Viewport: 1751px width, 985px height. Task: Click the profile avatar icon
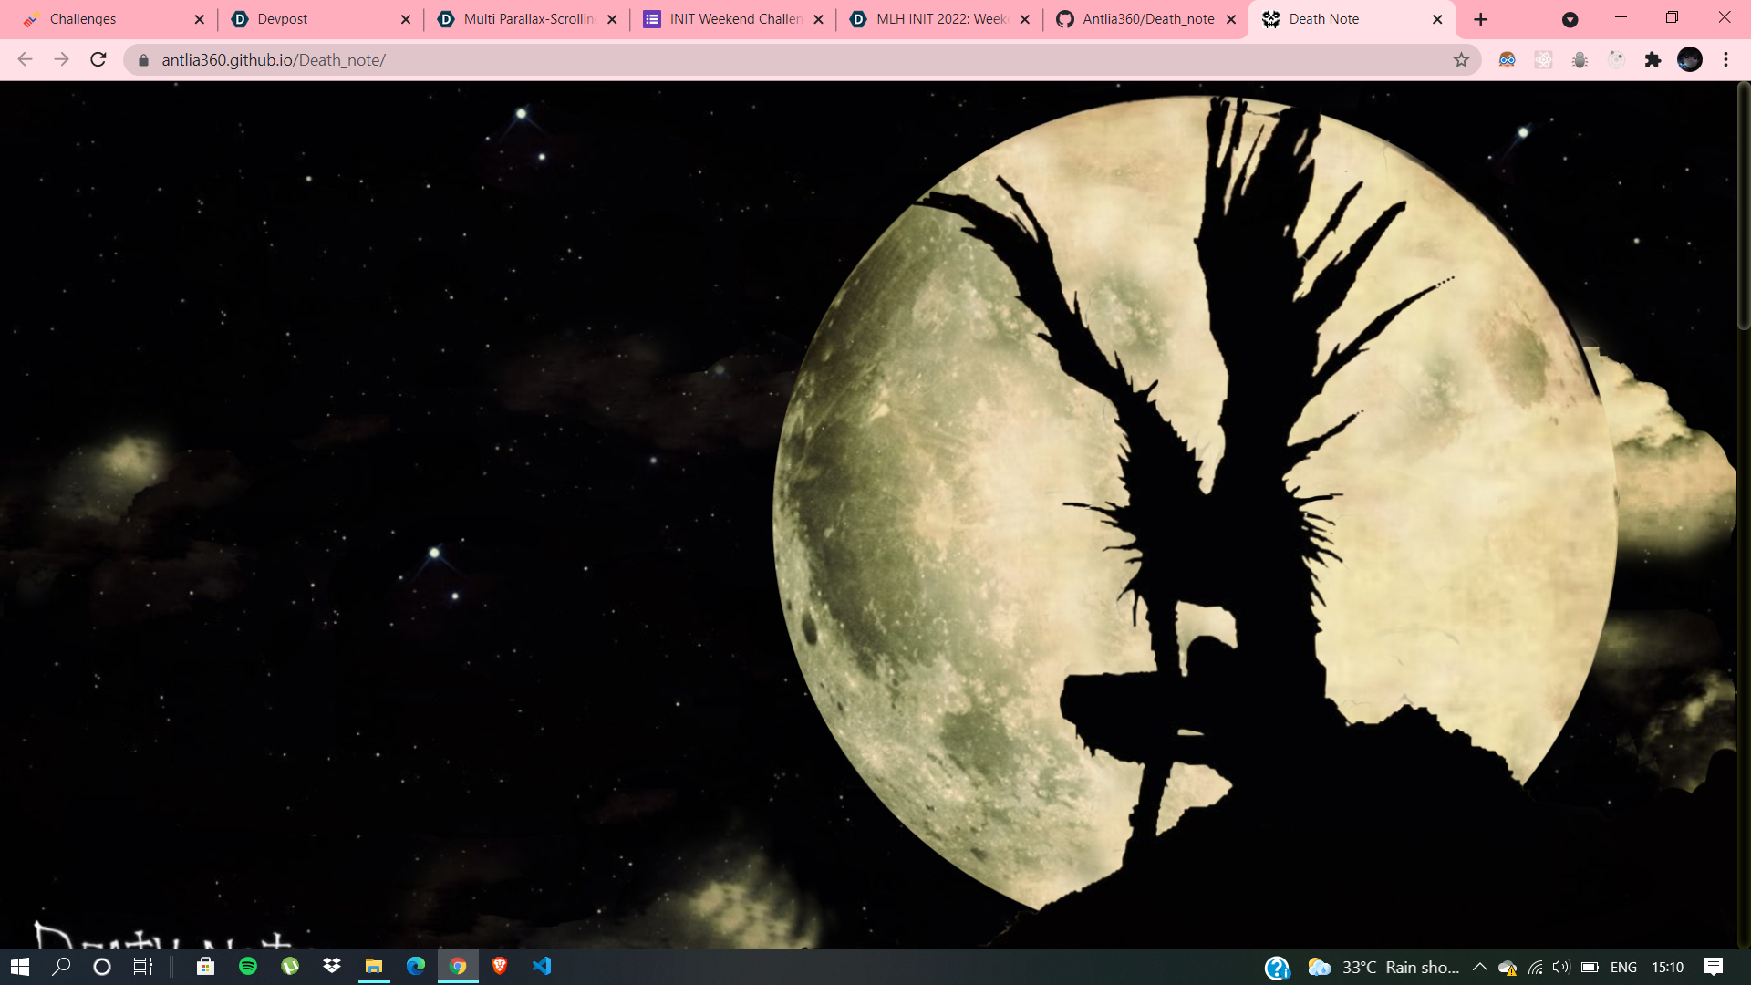1689,60
